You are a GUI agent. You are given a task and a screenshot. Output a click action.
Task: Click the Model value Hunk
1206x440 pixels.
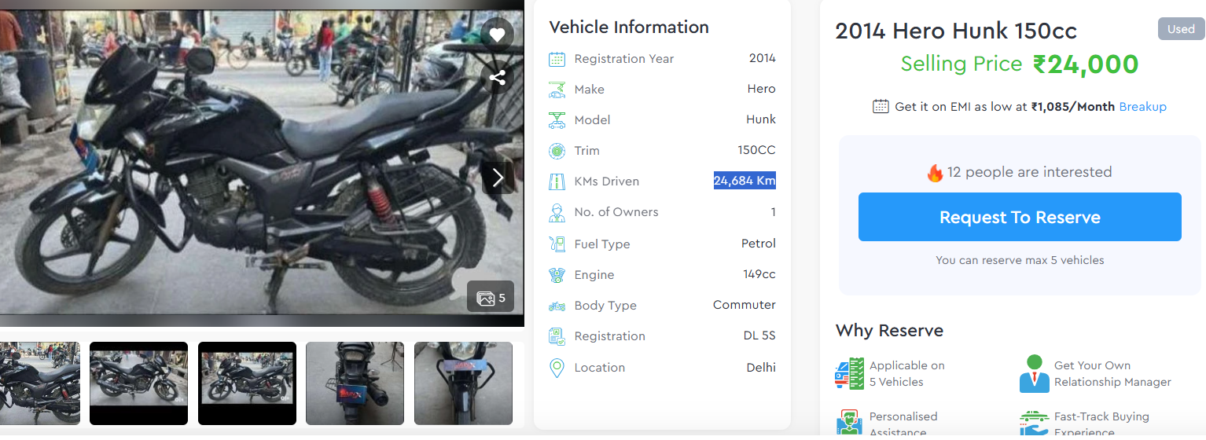(761, 119)
